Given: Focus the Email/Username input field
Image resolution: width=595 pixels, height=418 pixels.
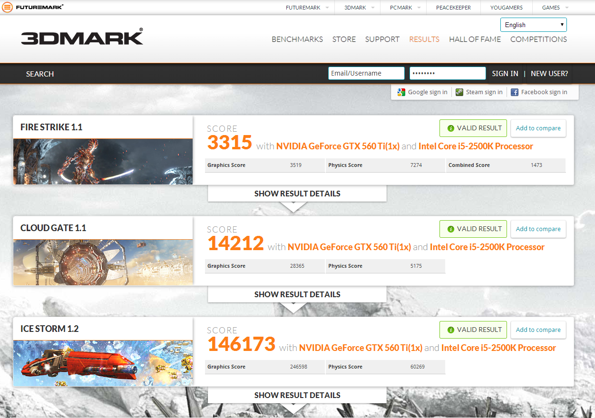Looking at the screenshot, I should (x=366, y=73).
